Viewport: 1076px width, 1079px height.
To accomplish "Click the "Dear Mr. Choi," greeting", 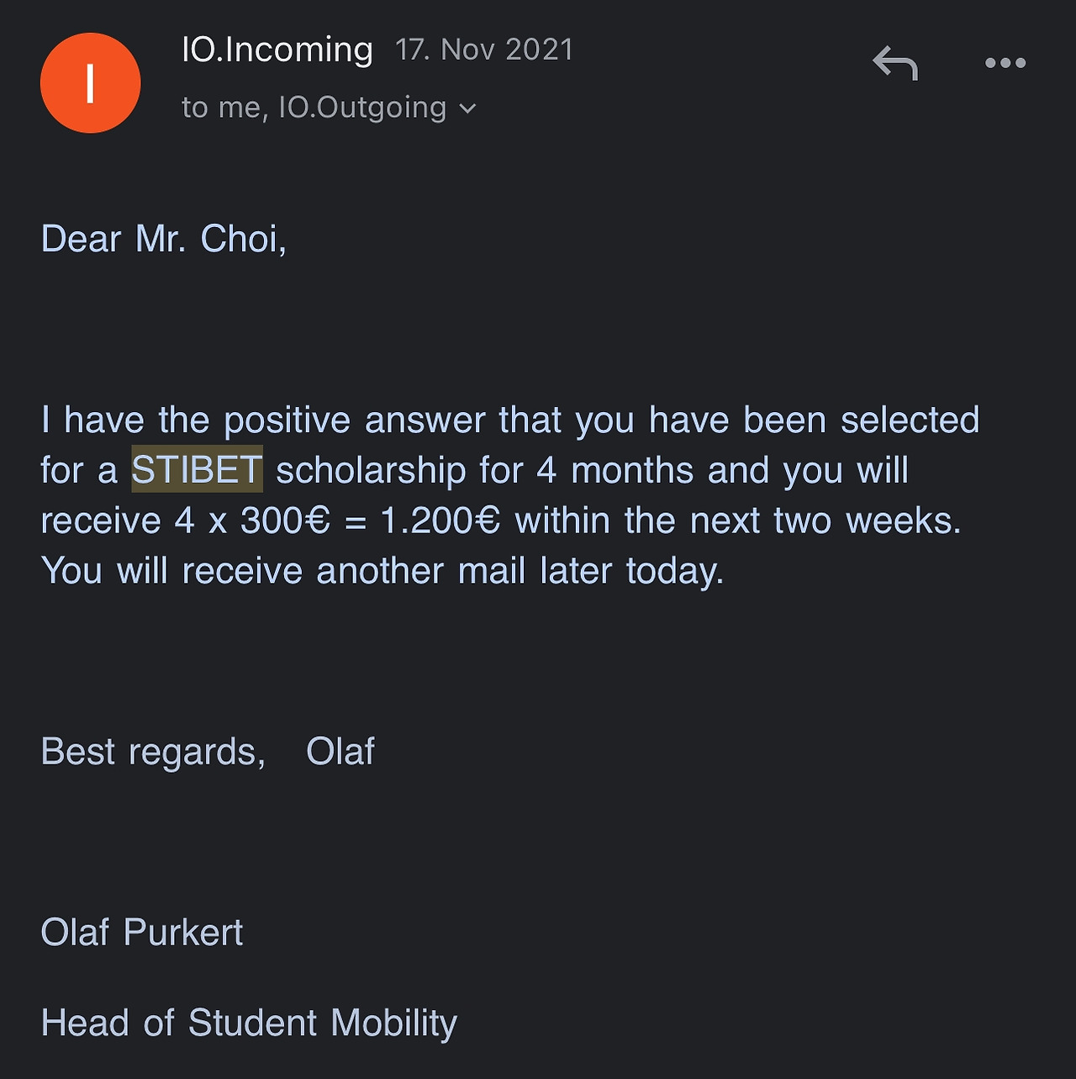I will pos(164,239).
